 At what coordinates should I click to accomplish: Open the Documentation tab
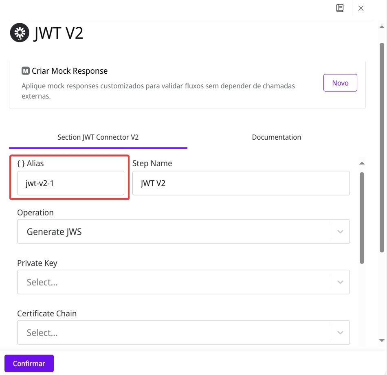click(x=276, y=137)
